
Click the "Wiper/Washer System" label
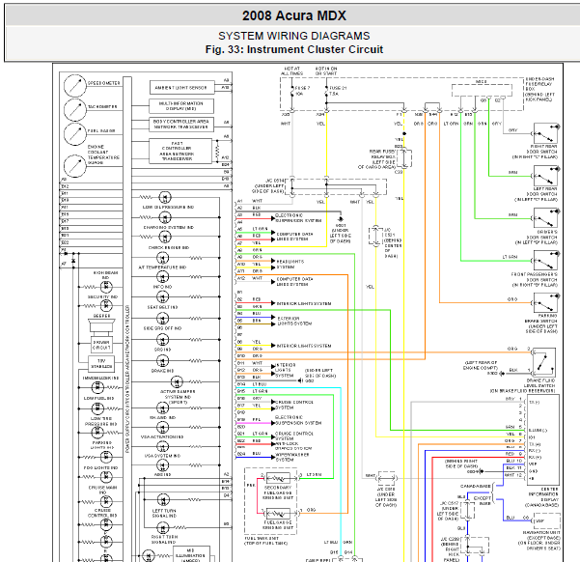click(x=292, y=457)
